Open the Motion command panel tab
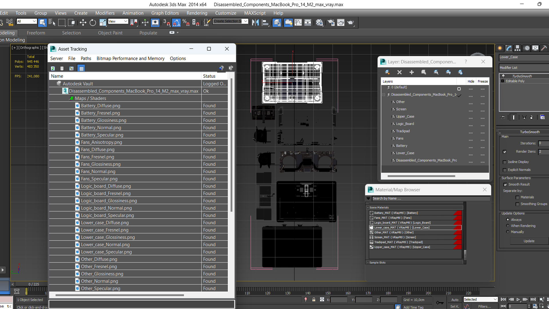 click(x=527, y=48)
